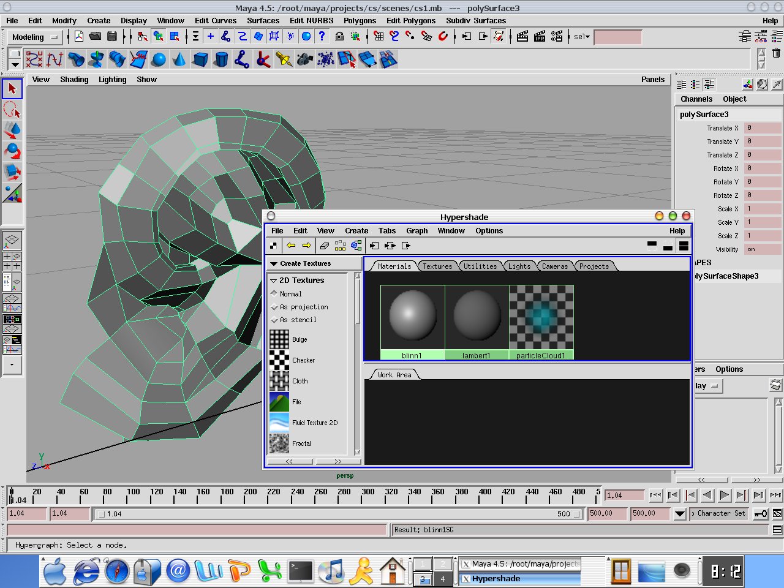
Task: Click the Open Scene folder icon
Action: pyautogui.click(x=95, y=36)
